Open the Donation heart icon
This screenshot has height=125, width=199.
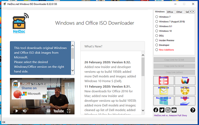click(x=185, y=101)
